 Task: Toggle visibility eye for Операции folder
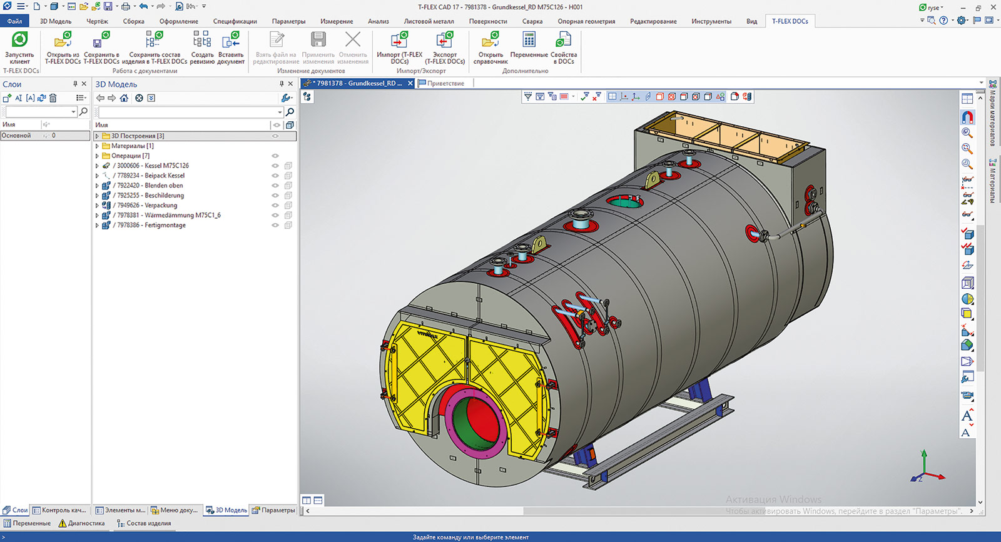(x=275, y=156)
